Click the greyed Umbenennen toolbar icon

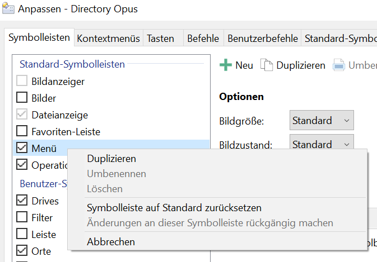tap(339, 65)
